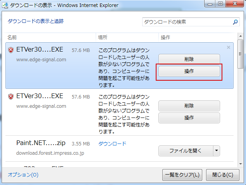Click the 操作 button for the selected ETVer30 download
The height and width of the screenshot is (185, 246).
click(189, 71)
